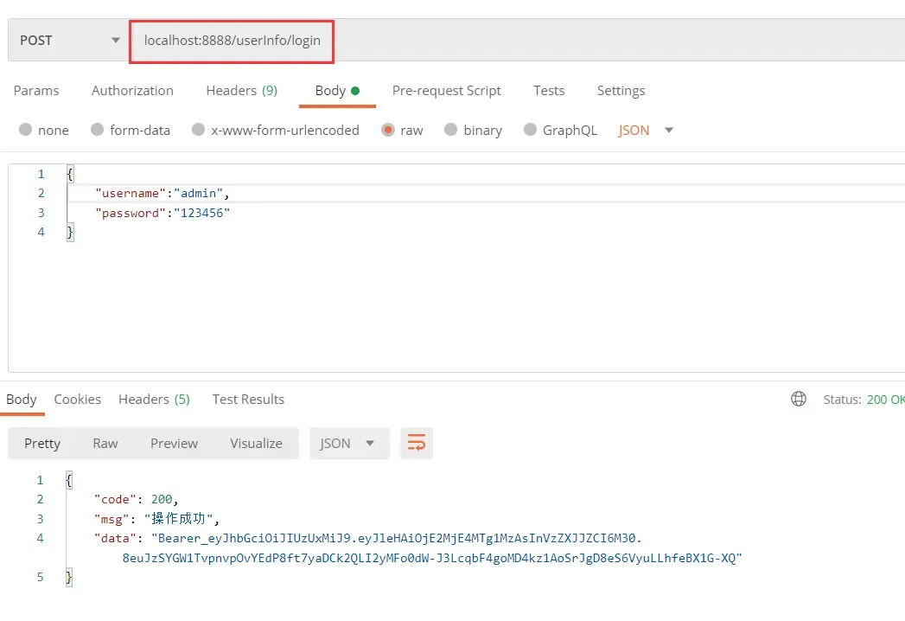Switch response view to Preview

click(174, 443)
